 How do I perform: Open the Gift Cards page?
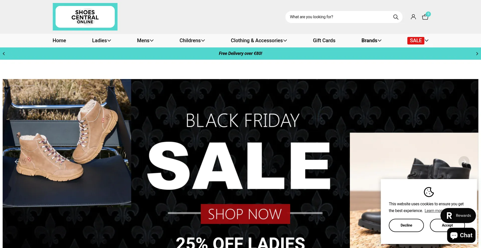(x=324, y=40)
